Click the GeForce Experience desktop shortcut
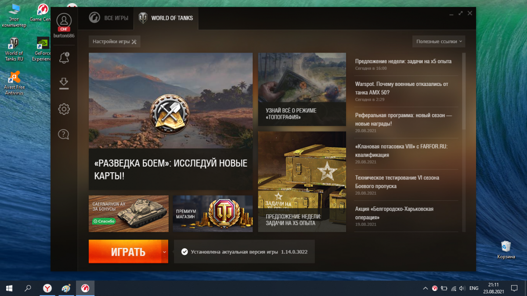Screen dimensions: 527x296 42,49
